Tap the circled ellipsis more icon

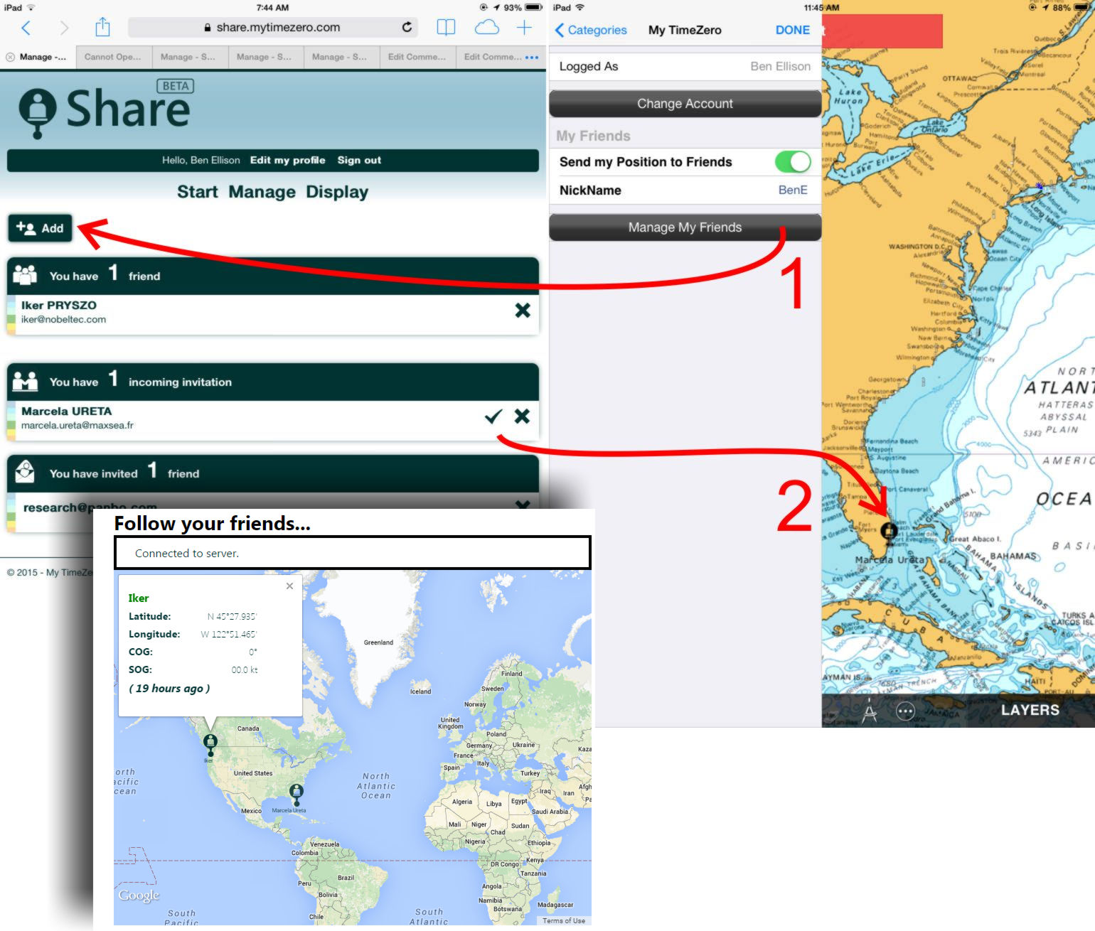905,711
